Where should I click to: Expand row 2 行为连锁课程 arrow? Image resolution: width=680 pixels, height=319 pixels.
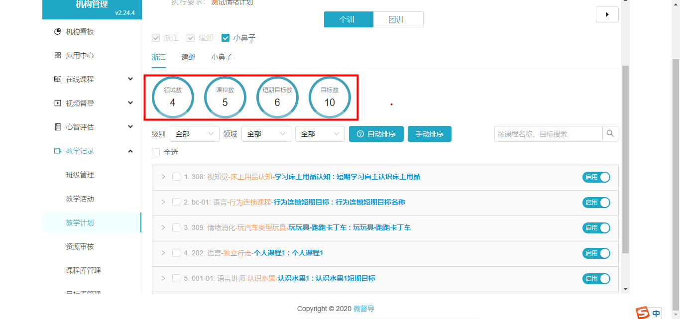[163, 202]
